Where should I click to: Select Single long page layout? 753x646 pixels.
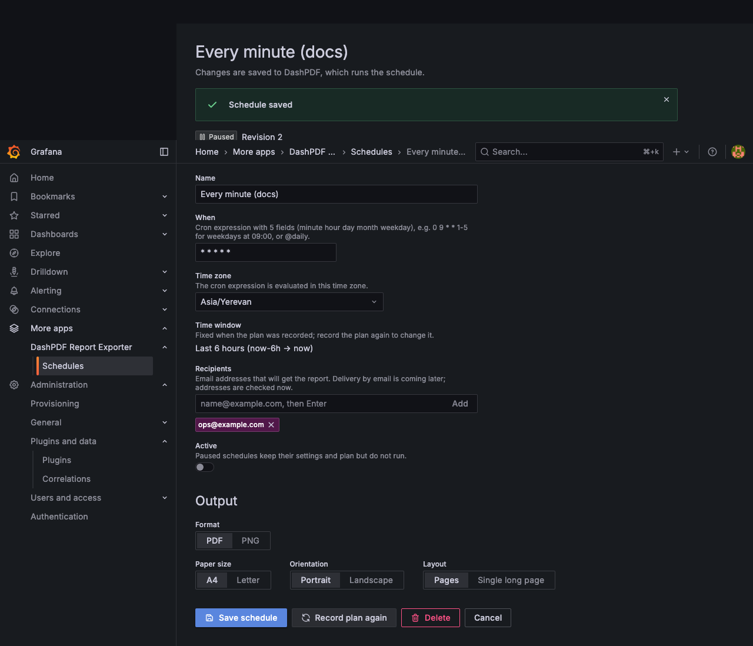511,580
